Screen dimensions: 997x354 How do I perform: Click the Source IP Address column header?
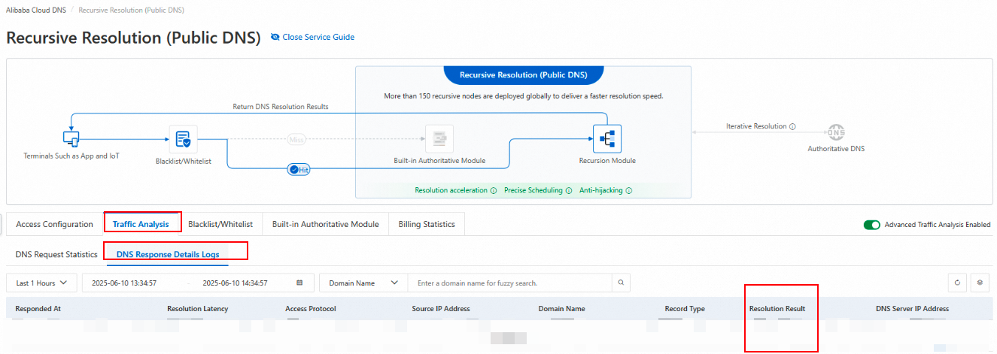(x=441, y=309)
